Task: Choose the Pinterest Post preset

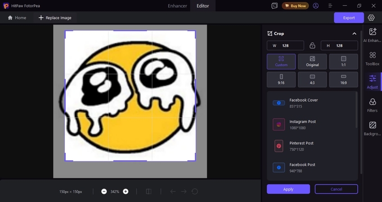Action: tap(312, 146)
